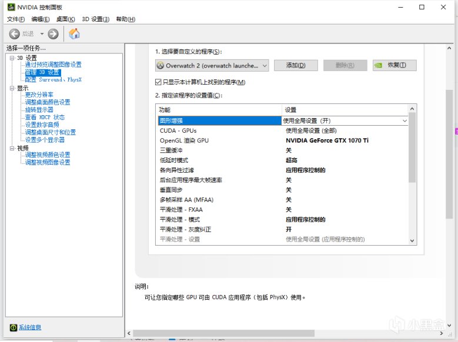Click the system information icon
This screenshot has height=342, width=458.
coord(13,327)
